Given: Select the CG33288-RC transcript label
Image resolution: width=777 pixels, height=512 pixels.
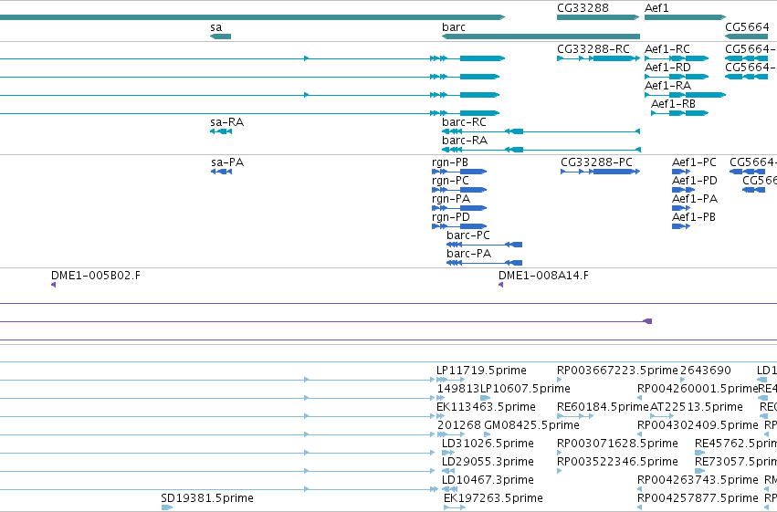Looking at the screenshot, I should pyautogui.click(x=593, y=49).
